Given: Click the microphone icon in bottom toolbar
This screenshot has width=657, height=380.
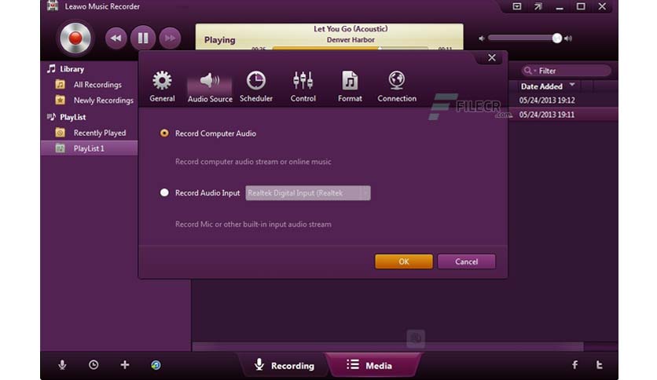Looking at the screenshot, I should click(62, 365).
